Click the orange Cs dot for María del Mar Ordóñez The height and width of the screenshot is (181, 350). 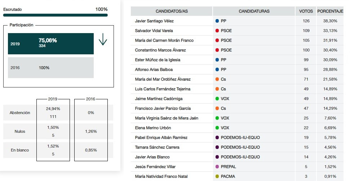(x=217, y=80)
